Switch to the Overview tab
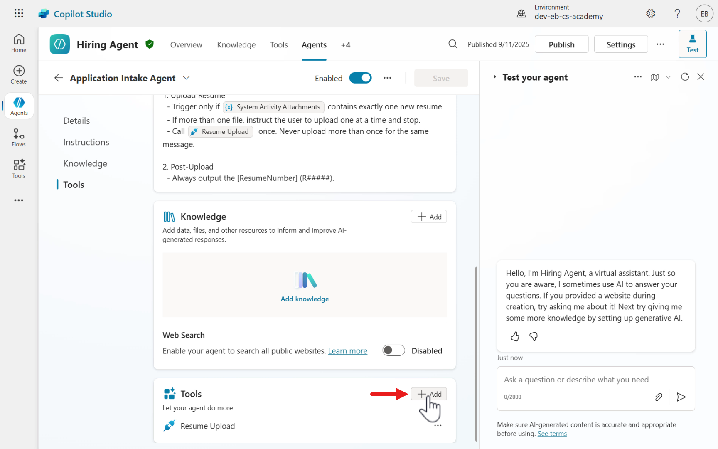 click(x=186, y=45)
